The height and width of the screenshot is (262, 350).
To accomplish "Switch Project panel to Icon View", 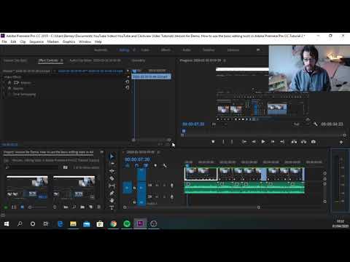I will pyautogui.click(x=22, y=207).
